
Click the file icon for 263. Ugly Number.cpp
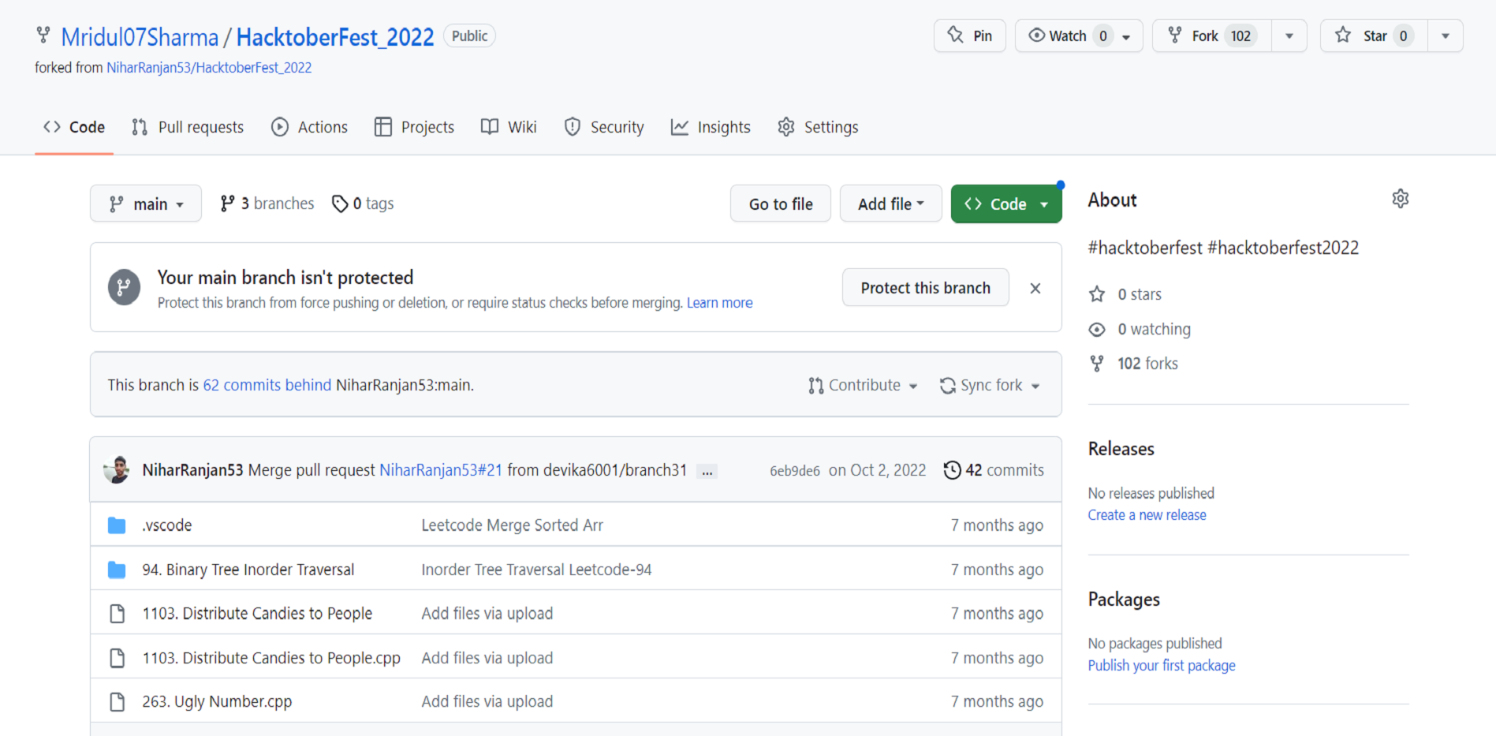(117, 701)
